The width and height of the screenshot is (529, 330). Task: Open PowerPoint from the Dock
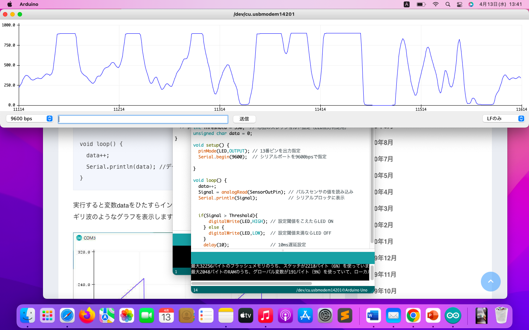433,315
